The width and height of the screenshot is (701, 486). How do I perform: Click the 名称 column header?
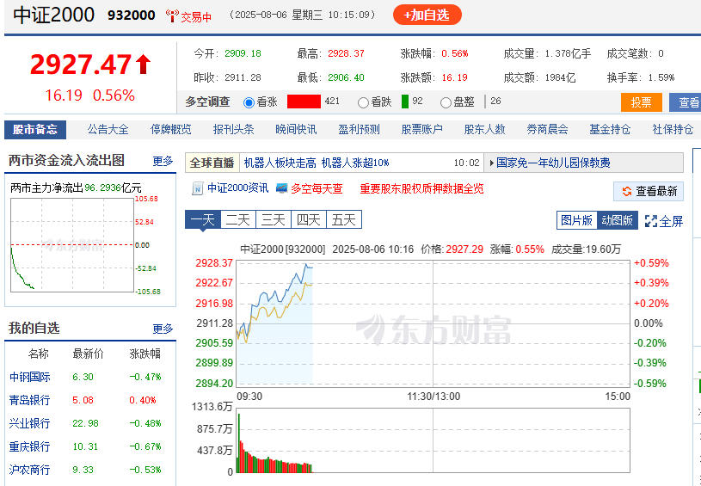(x=38, y=354)
